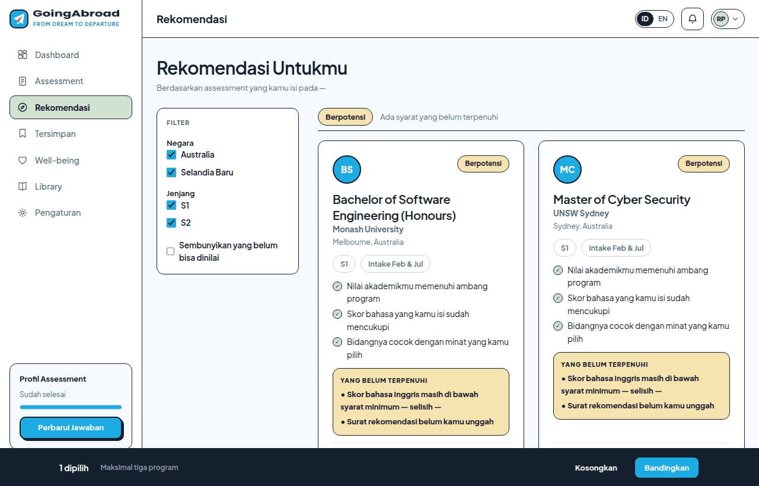Click the Dashboard grid icon
The height and width of the screenshot is (486, 759).
pos(23,55)
